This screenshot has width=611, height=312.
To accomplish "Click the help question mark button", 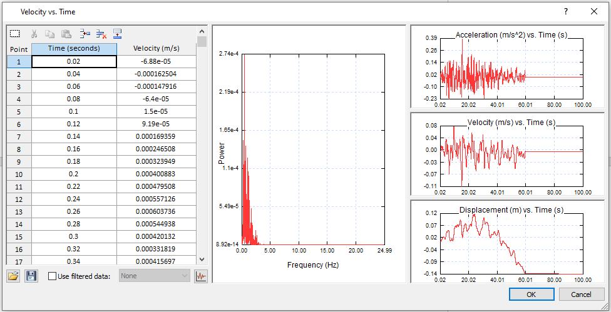I will tap(566, 11).
